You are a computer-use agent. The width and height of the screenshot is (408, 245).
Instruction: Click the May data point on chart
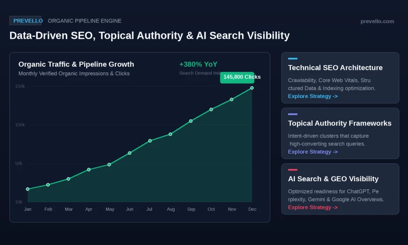pos(109,164)
